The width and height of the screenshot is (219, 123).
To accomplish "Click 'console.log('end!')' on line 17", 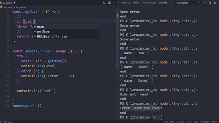I will [36, 91].
